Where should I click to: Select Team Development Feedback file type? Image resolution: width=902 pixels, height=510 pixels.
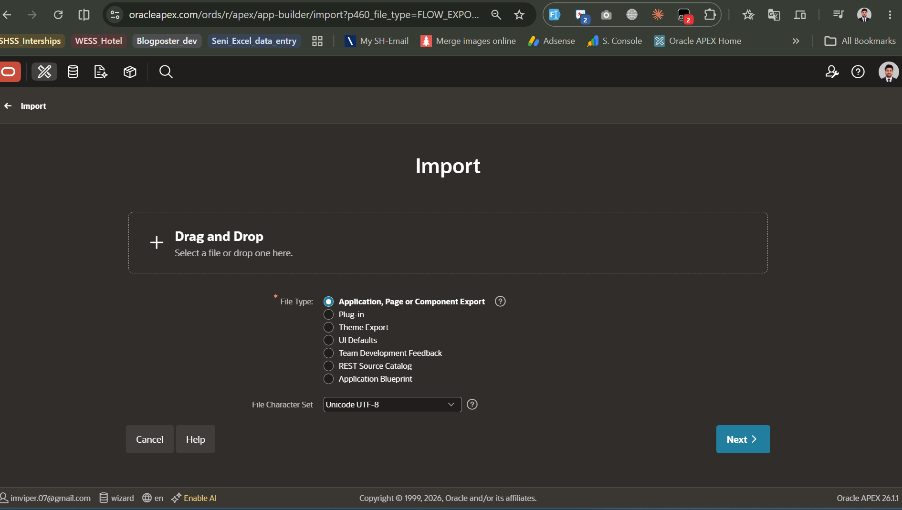click(x=328, y=353)
